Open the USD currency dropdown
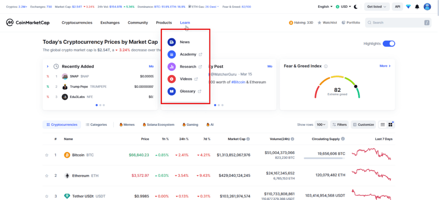The width and height of the screenshot is (439, 200). point(343,7)
